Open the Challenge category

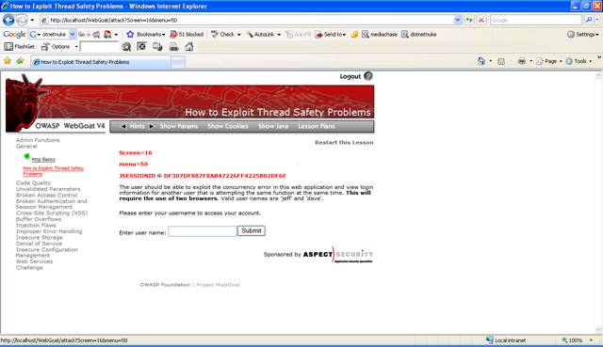[x=29, y=268]
